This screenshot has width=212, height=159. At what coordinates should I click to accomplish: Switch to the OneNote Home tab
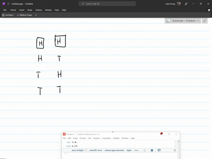click(13, 10)
